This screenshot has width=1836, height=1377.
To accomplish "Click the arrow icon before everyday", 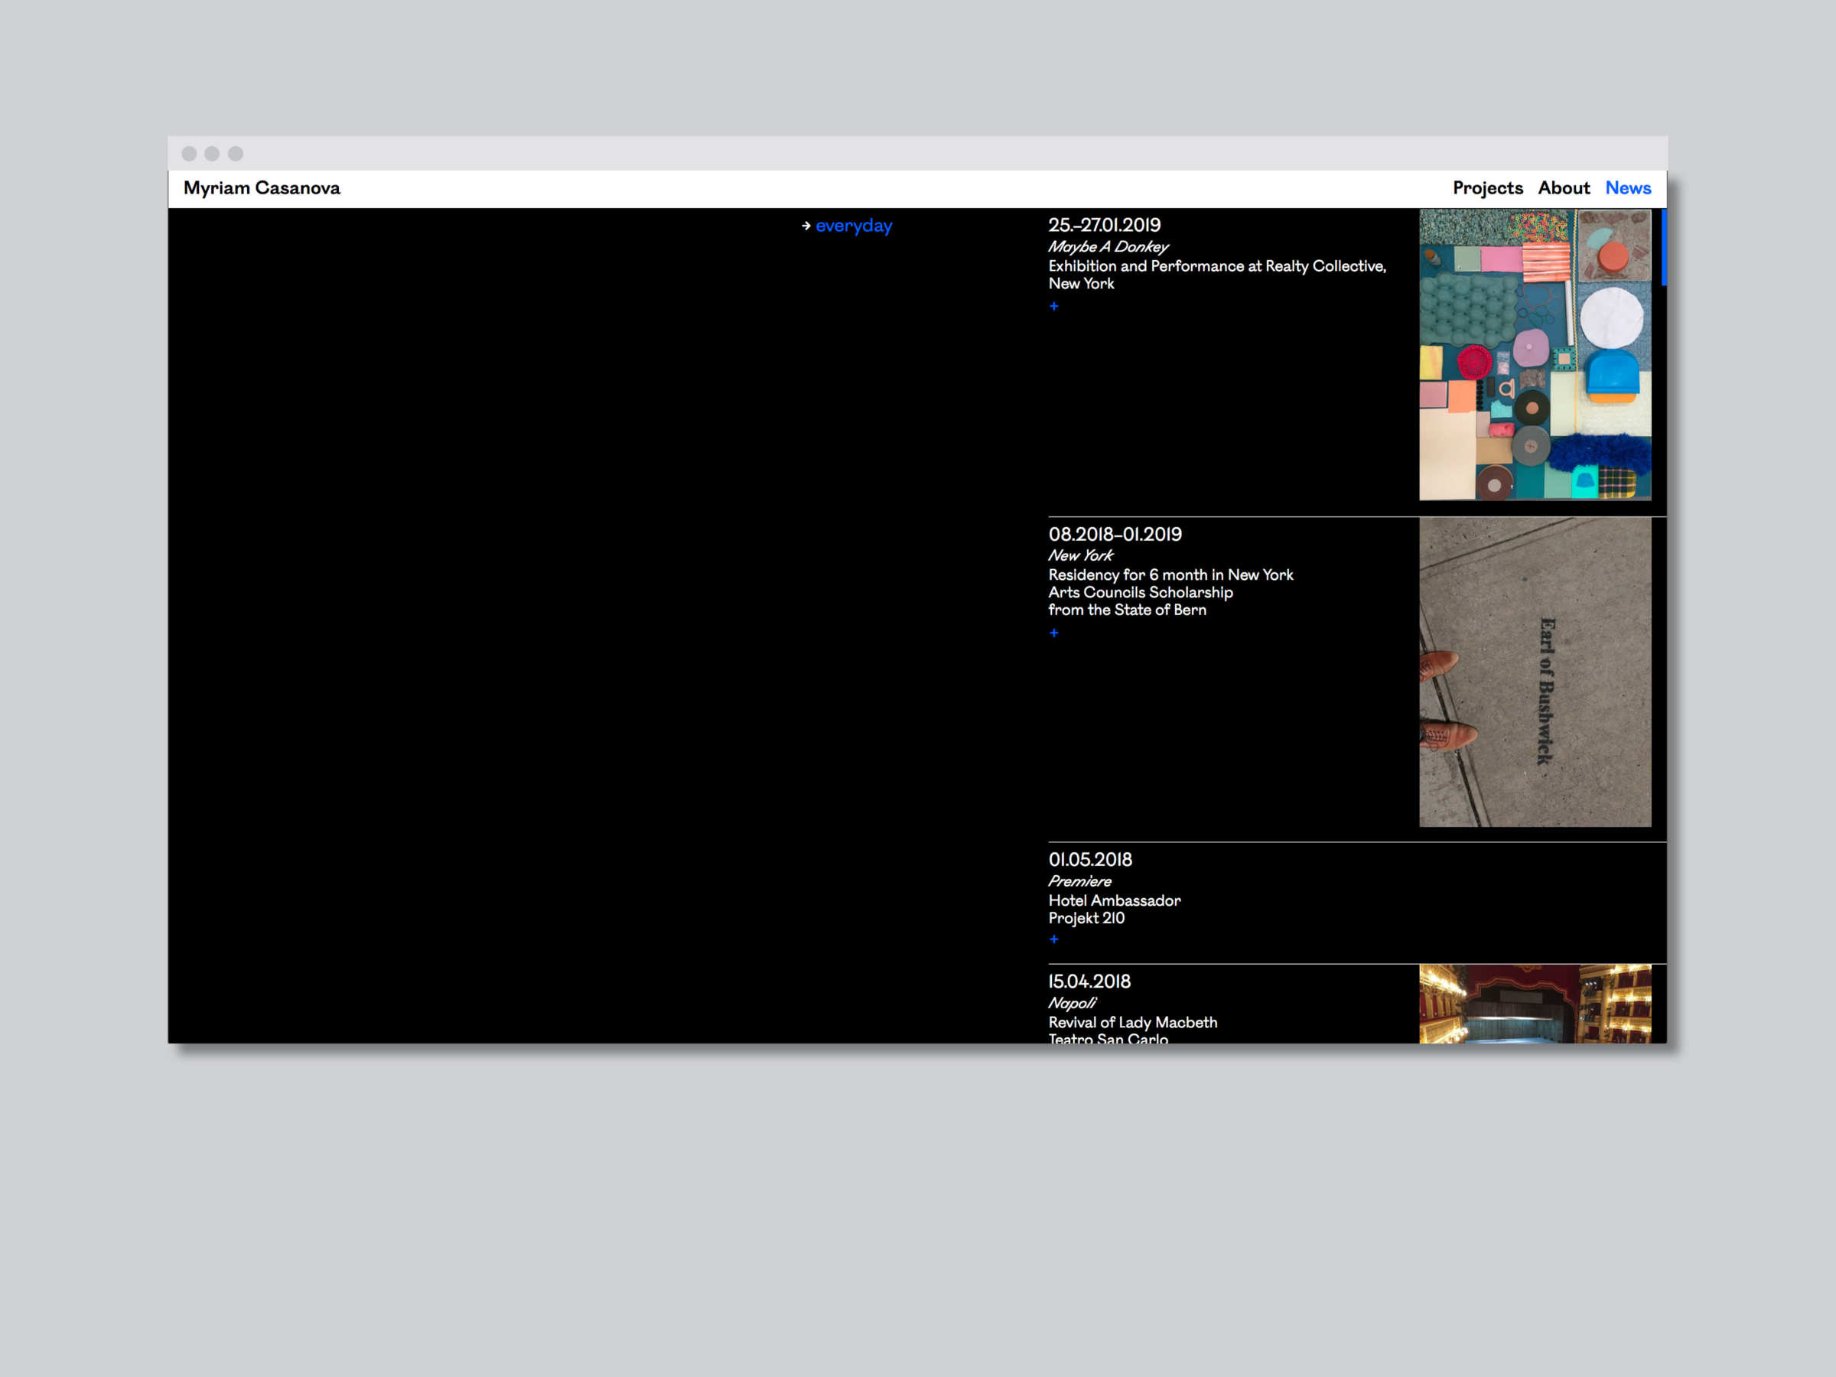I will (806, 226).
